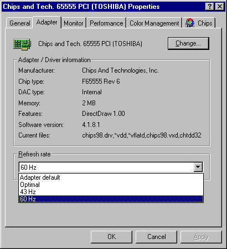Click the Chips And Technologies, Inc. text

click(120, 70)
